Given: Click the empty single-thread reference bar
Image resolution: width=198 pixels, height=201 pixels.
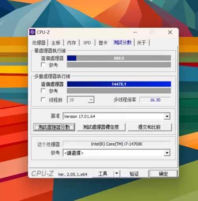Looking at the screenshot, I should (119, 65).
